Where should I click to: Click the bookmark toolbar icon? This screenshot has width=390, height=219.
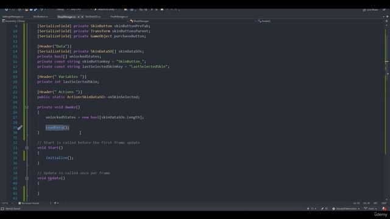[x=162, y=10]
